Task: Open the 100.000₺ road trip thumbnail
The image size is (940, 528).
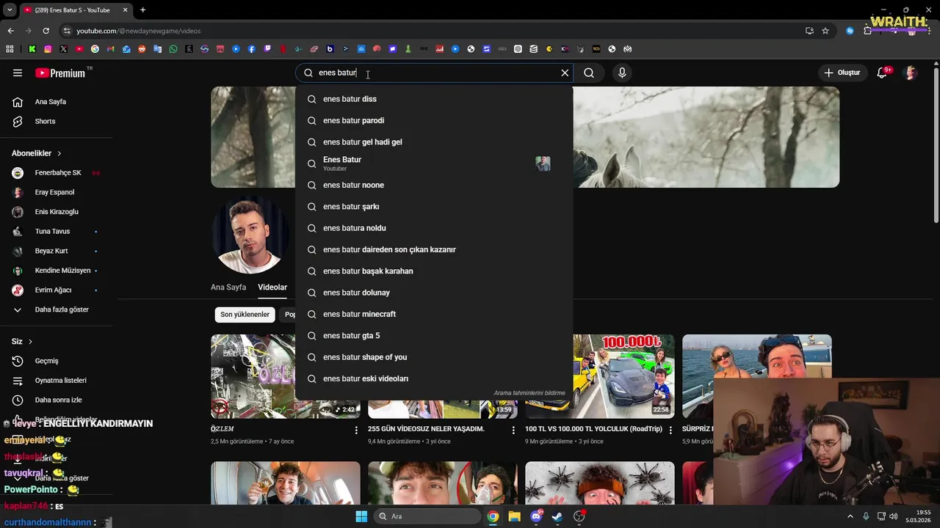Action: pyautogui.click(x=623, y=376)
